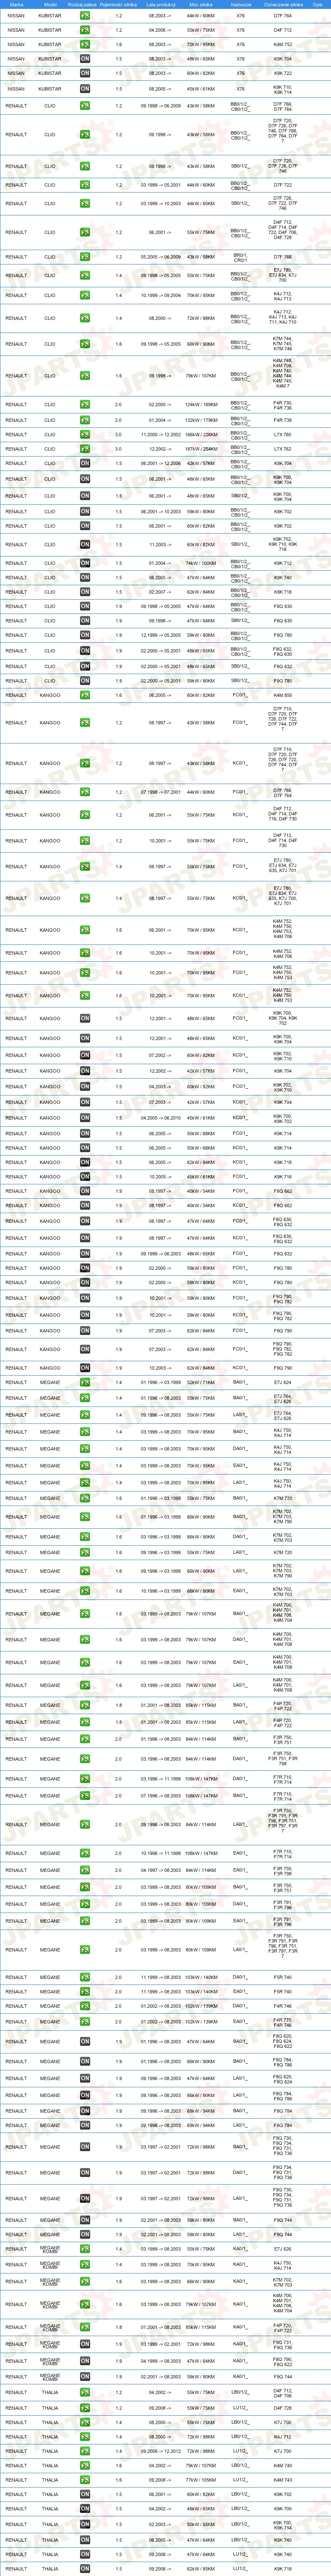Select D4F 712 engine code in Nissan Kubistar row
Viewport: 331px width, 2576px height.
coord(283,30)
